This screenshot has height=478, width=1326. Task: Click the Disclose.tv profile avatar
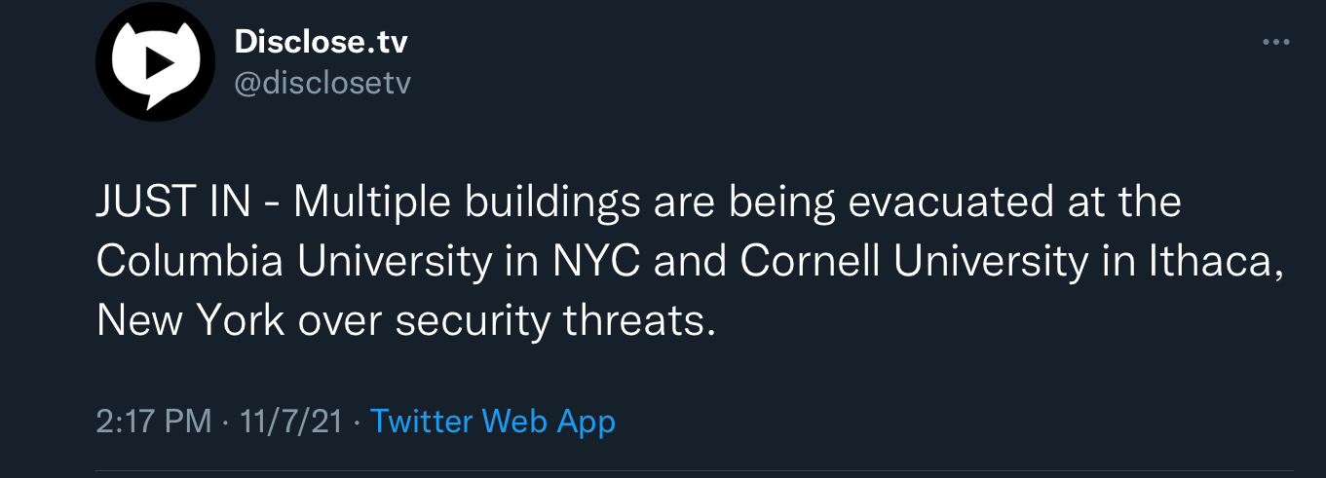pos(155,64)
